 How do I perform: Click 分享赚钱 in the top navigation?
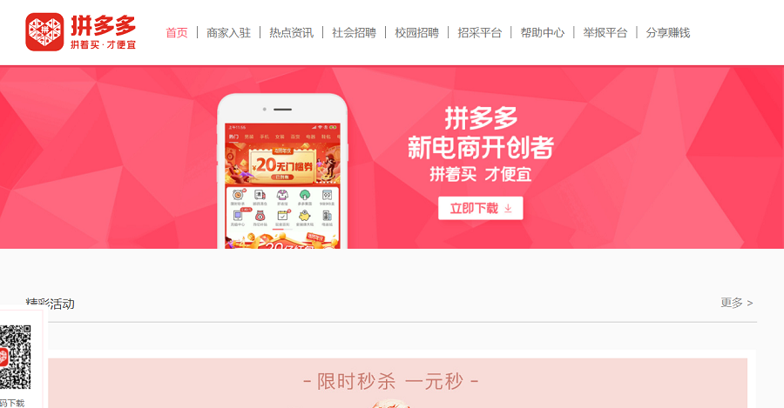pos(668,33)
